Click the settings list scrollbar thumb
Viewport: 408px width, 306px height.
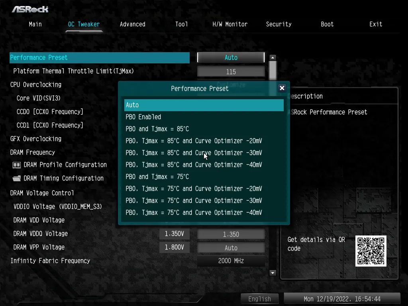pos(273,71)
